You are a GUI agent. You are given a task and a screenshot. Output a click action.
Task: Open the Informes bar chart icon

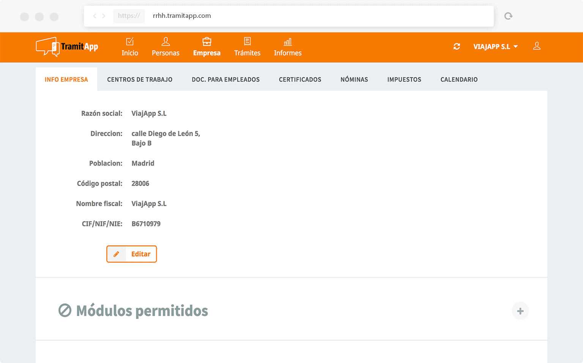pyautogui.click(x=288, y=41)
